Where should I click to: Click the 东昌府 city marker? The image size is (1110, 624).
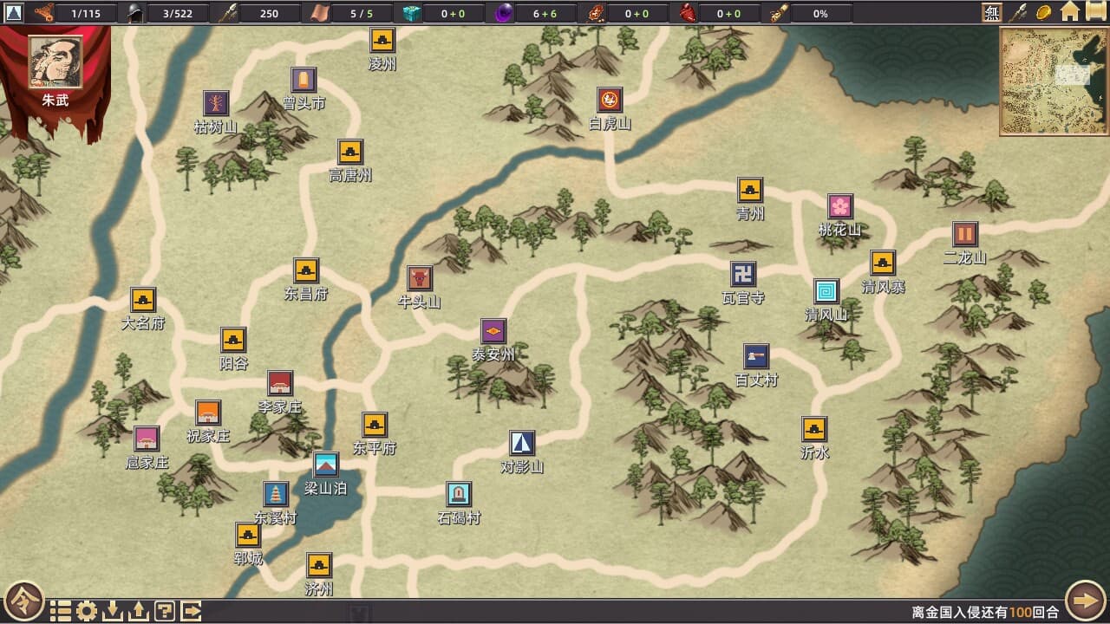point(306,270)
